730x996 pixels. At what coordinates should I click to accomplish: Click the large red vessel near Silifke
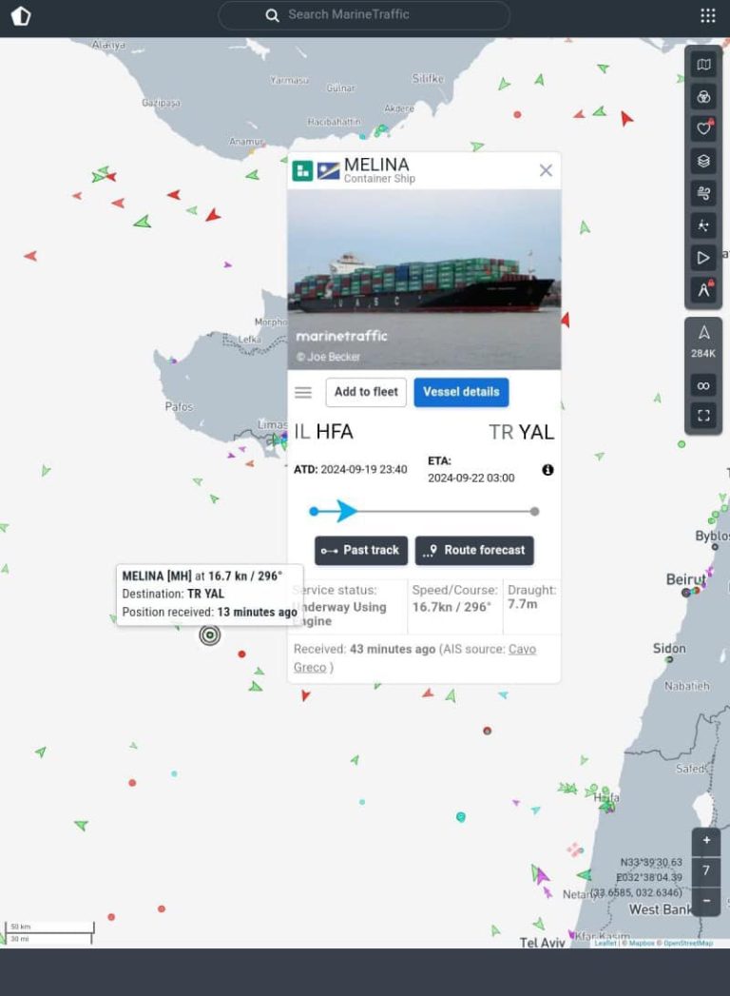pyautogui.click(x=626, y=118)
